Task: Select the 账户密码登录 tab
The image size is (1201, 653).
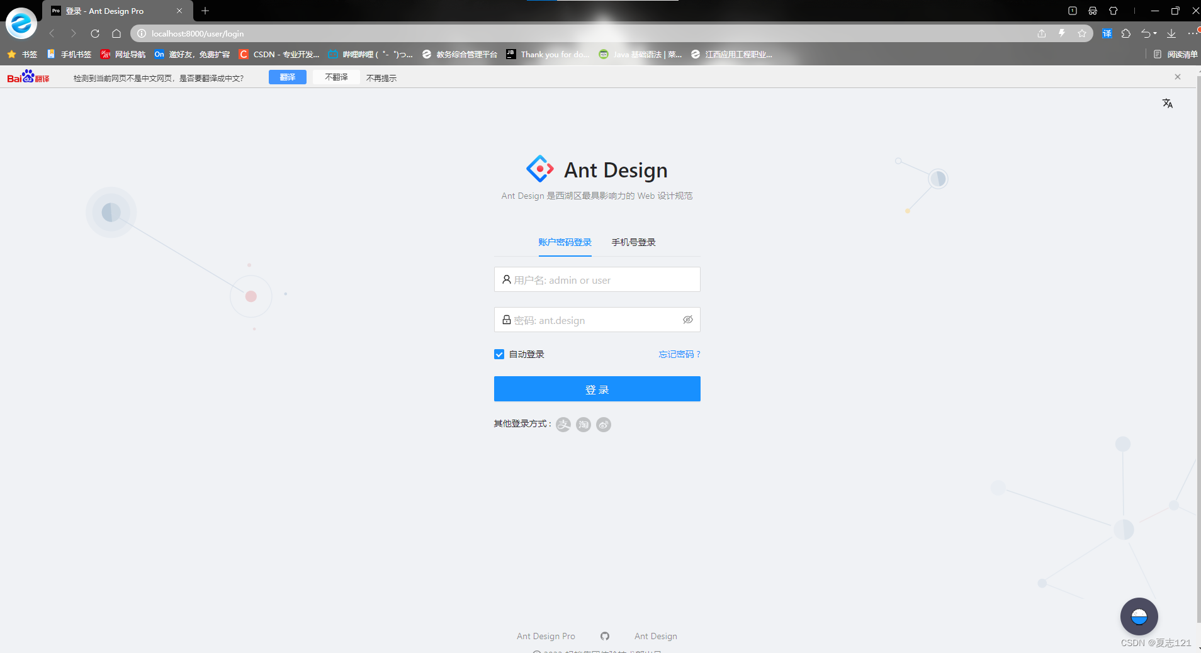Action: pos(565,242)
